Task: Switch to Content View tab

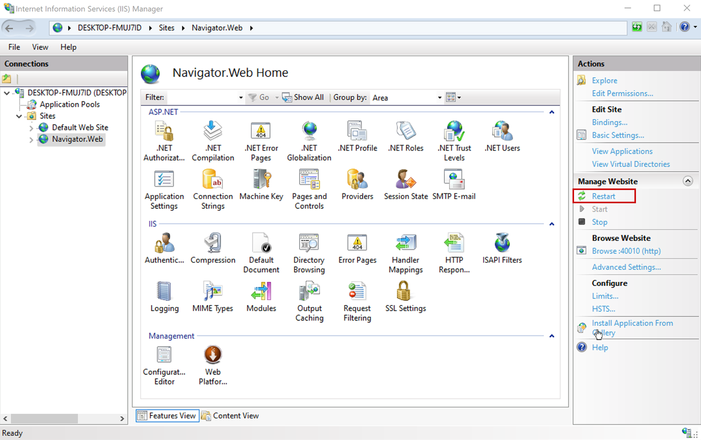Action: pyautogui.click(x=230, y=415)
